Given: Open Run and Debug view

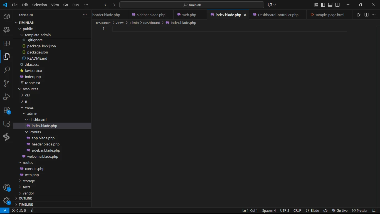Looking at the screenshot, I should point(7,97).
